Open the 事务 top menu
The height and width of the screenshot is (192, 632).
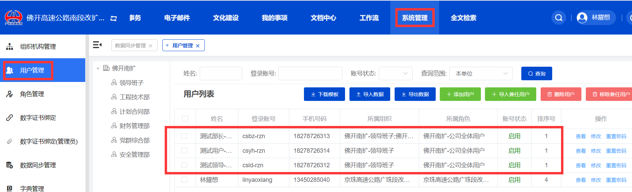pyautogui.click(x=135, y=18)
